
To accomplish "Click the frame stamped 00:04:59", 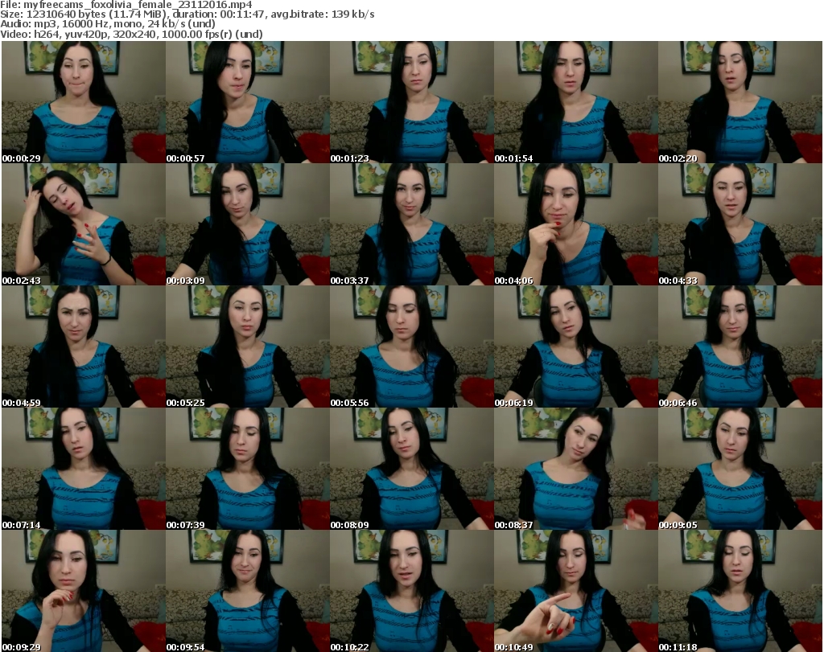I will point(84,347).
